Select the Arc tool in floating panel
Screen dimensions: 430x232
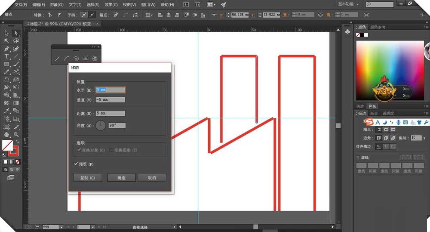pyautogui.click(x=67, y=59)
